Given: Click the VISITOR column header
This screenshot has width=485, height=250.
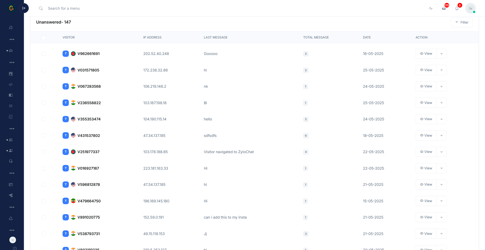Looking at the screenshot, I should [x=69, y=37].
